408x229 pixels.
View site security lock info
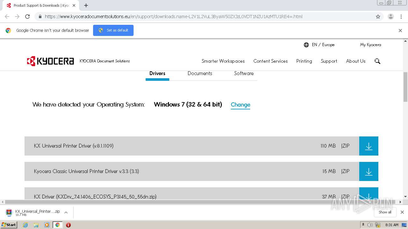[x=40, y=17]
